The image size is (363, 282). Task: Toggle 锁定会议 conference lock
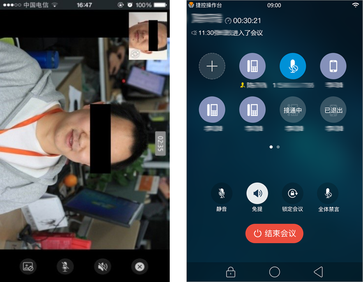coord(292,193)
